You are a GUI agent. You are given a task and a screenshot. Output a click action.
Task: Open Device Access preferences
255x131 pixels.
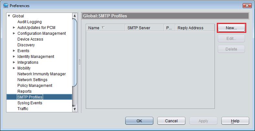pos(30,39)
